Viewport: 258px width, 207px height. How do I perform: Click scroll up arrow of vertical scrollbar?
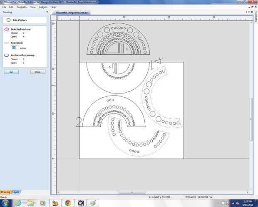251,23
